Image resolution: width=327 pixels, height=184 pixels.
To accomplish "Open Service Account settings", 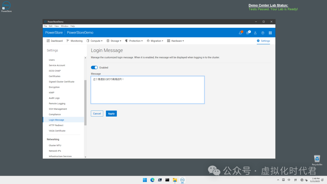I will pos(57,65).
